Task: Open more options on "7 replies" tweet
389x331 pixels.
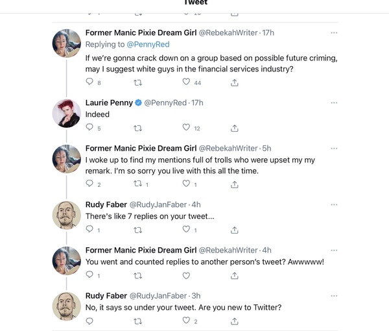Action: [x=334, y=204]
